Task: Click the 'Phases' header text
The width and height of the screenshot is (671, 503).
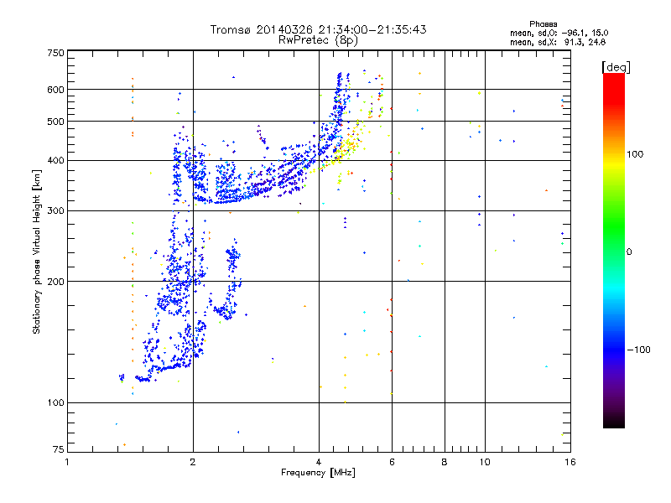Action: (x=543, y=24)
